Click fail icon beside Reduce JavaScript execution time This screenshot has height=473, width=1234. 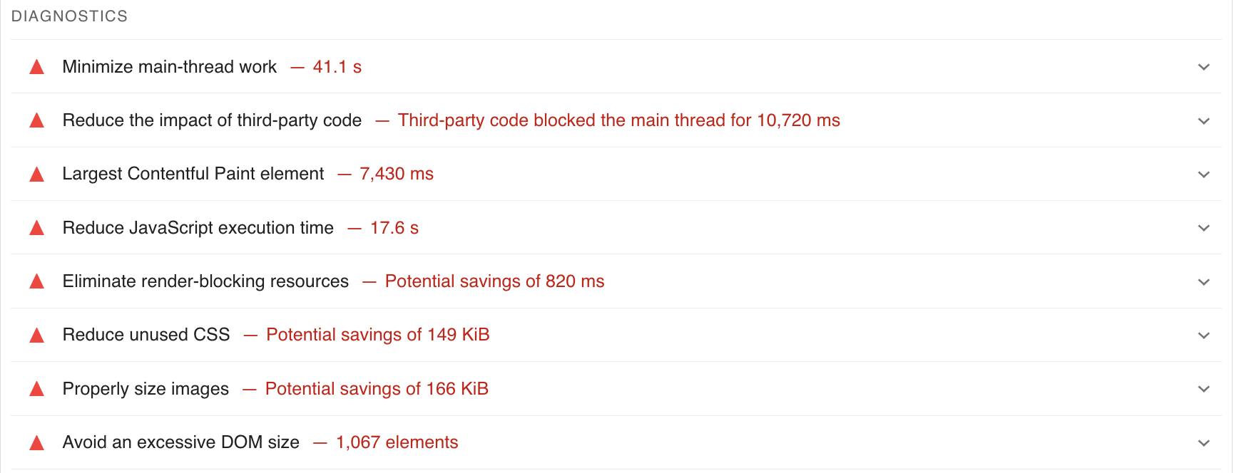(x=37, y=229)
